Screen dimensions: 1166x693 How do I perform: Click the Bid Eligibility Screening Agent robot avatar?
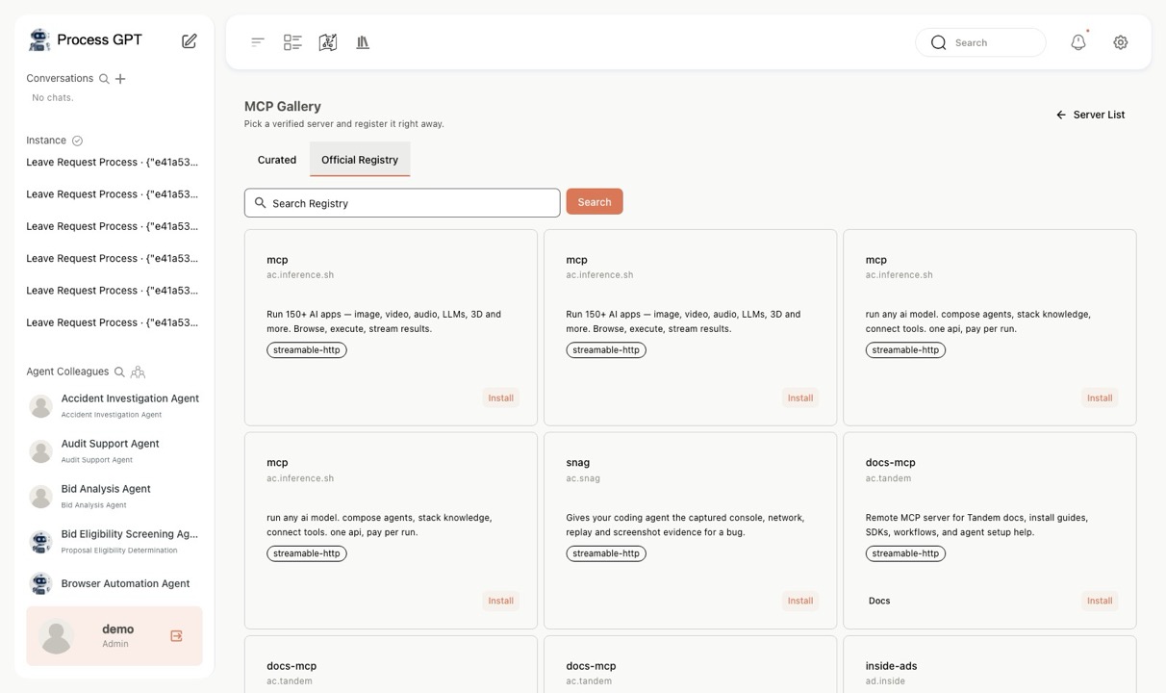pyautogui.click(x=40, y=542)
